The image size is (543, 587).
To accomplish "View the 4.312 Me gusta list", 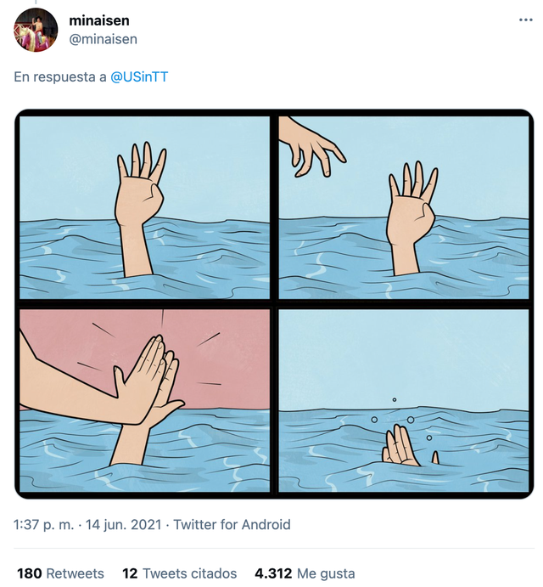I will coord(305,573).
